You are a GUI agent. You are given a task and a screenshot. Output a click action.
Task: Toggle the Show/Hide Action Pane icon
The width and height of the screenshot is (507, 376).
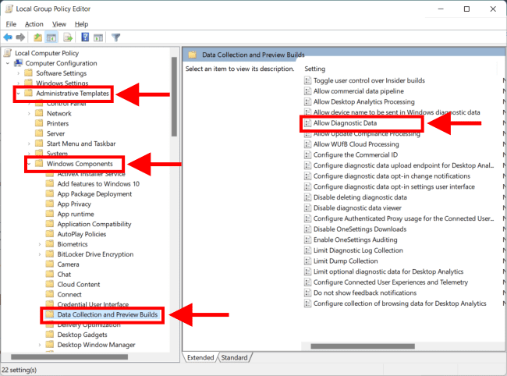pos(98,37)
